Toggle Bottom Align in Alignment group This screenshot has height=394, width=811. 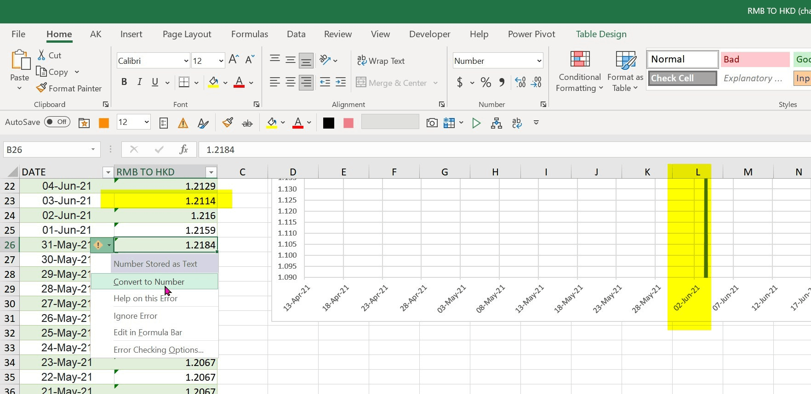(306, 60)
